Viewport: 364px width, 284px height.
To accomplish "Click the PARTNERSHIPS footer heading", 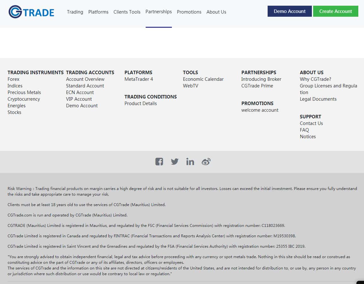I will click(x=258, y=72).
